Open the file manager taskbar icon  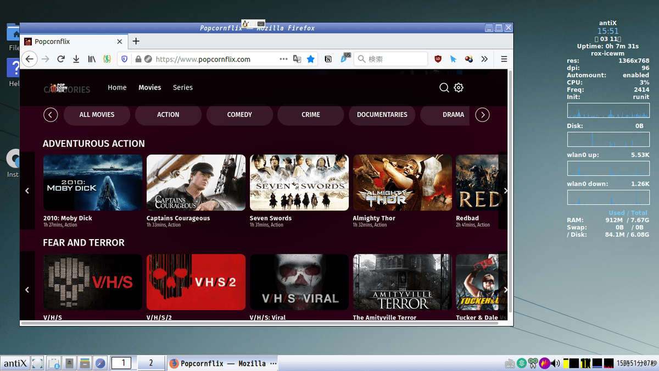85,363
